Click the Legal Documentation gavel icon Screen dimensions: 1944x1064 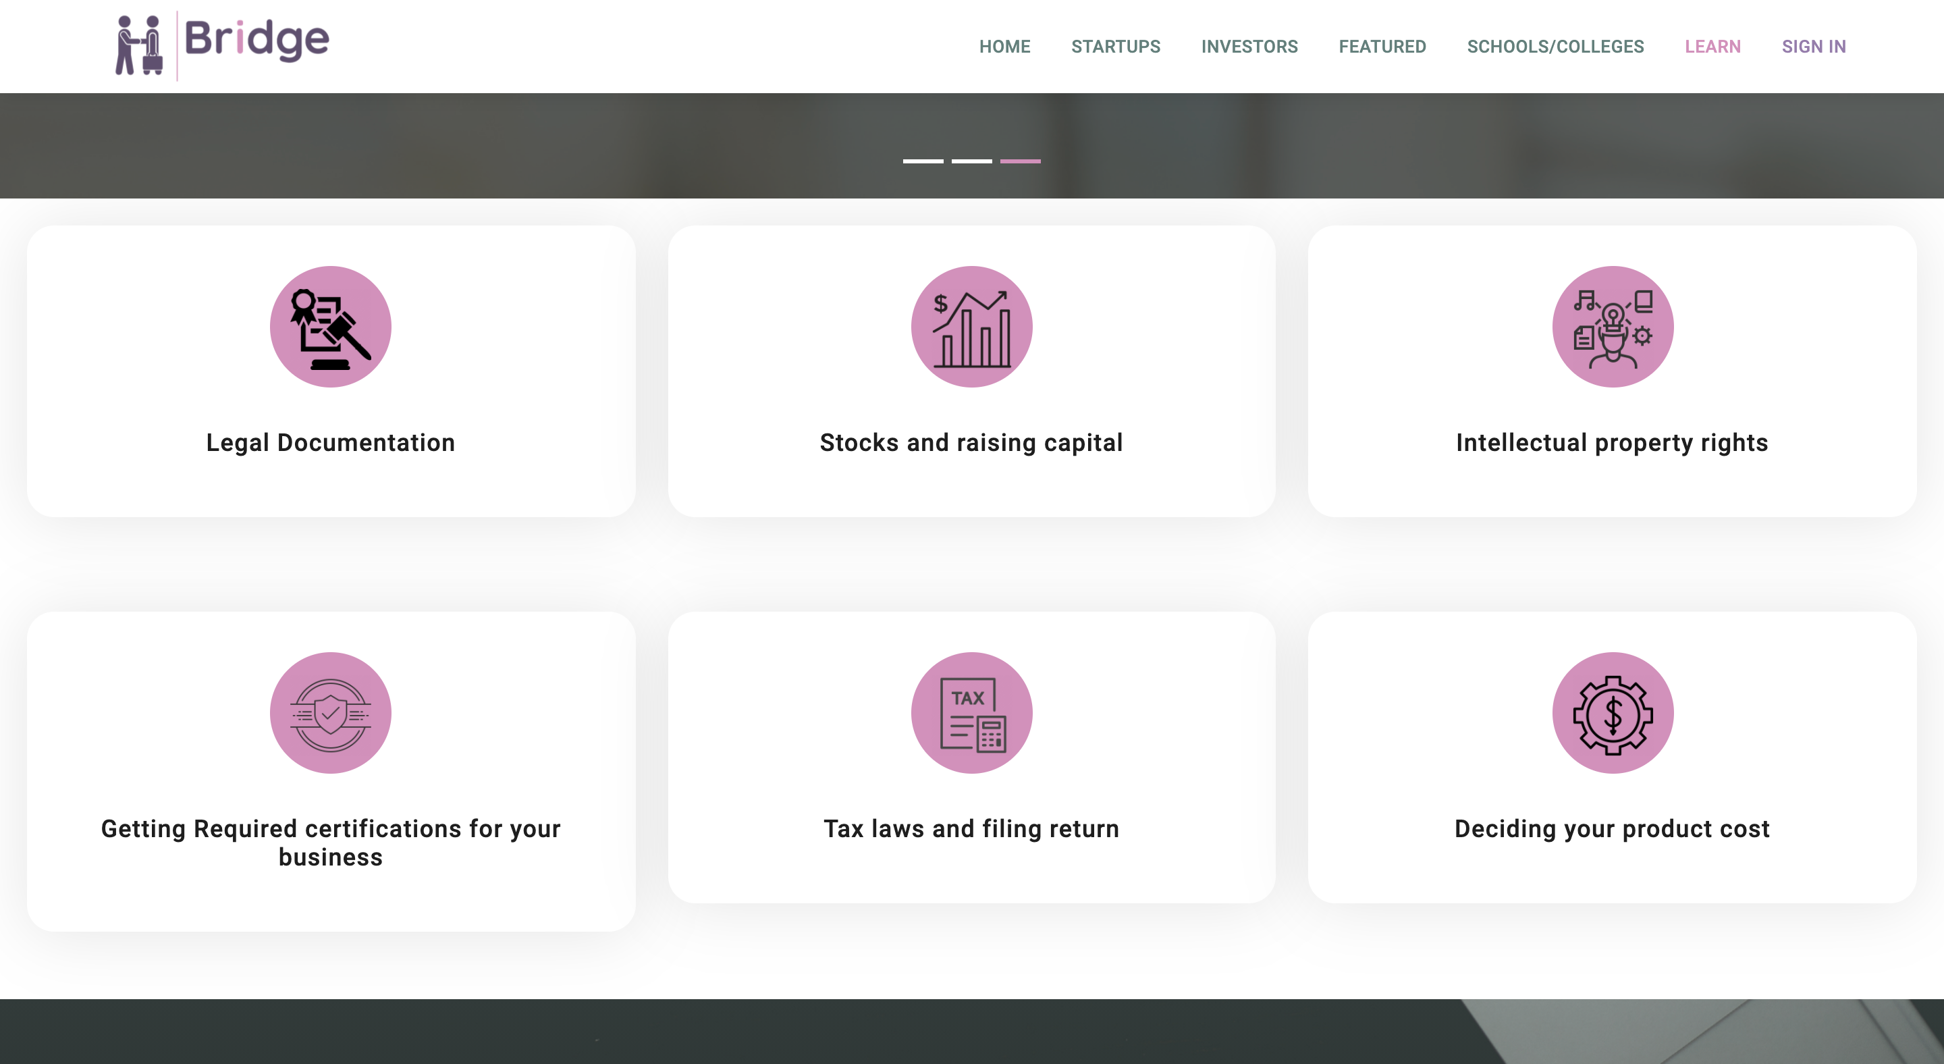tap(331, 327)
